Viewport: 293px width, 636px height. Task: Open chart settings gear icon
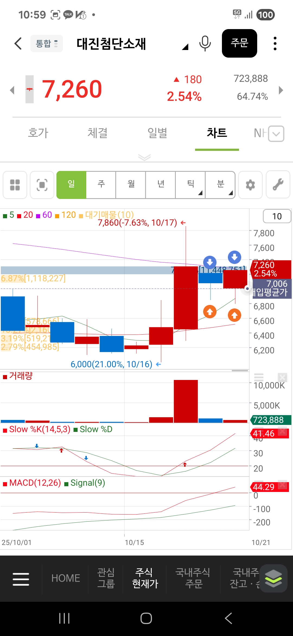250,185
